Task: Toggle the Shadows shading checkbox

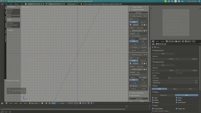Action: tap(153, 103)
